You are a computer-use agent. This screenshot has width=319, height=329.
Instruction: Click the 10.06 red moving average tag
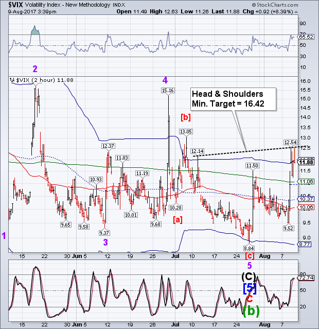coord(306,207)
